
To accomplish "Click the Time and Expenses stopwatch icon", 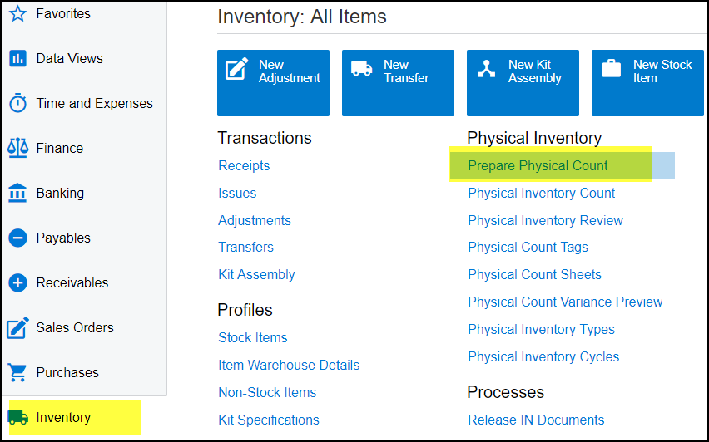I will 17,104.
